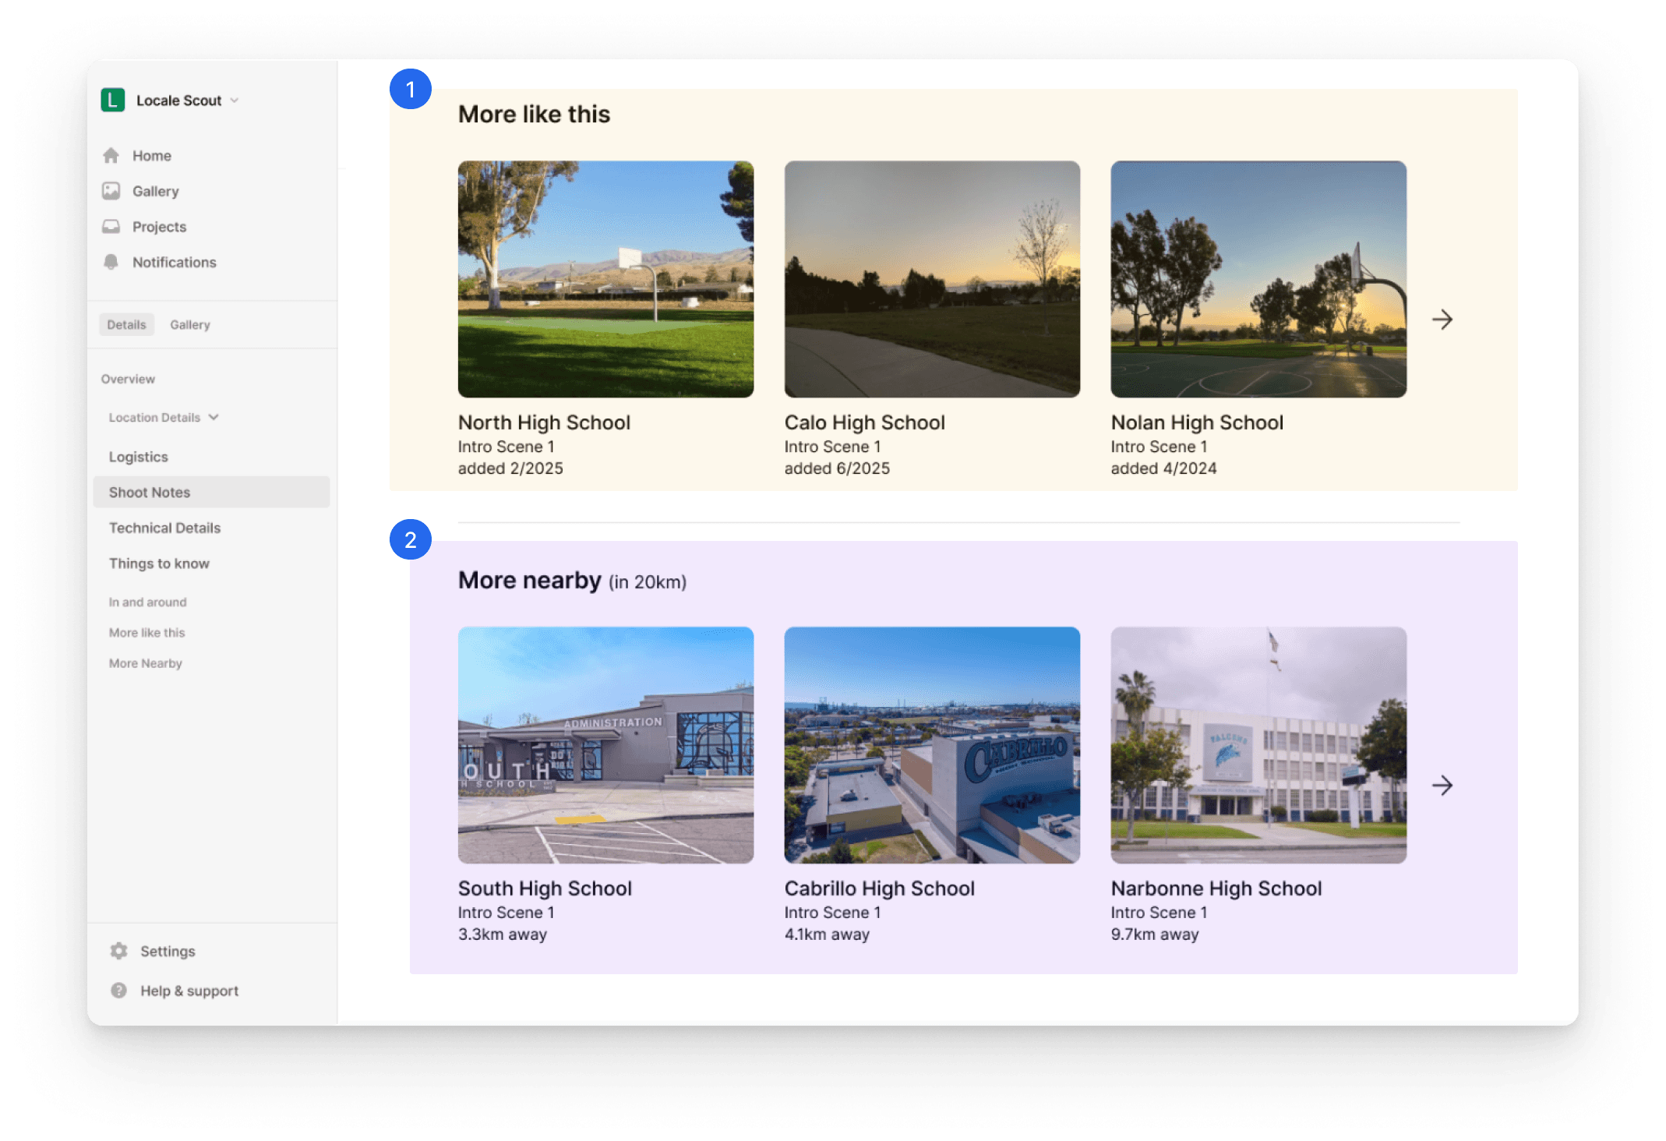Open the Technical Details section

pos(164,528)
